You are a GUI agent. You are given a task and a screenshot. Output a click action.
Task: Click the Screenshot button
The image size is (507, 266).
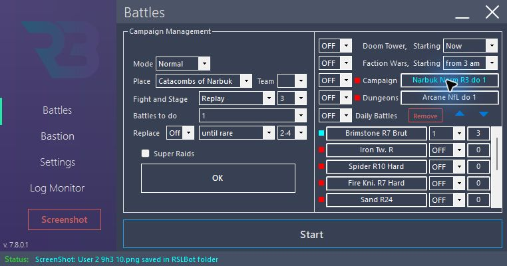65,219
